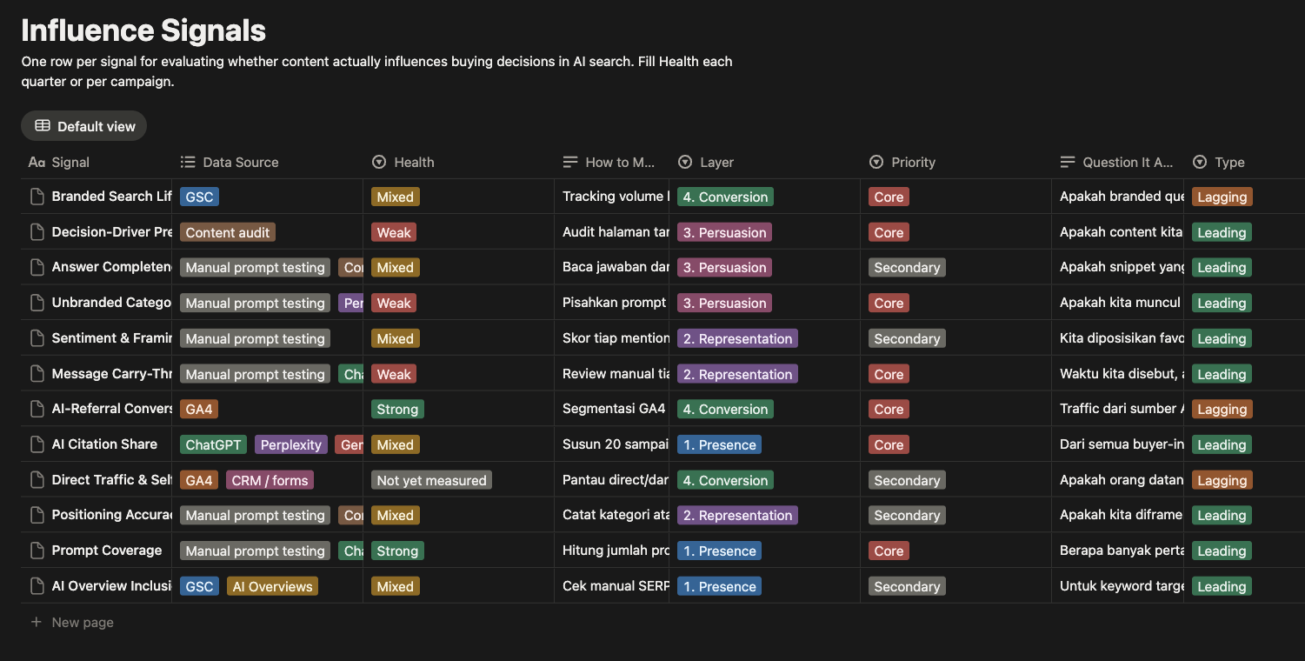1305x661 pixels.
Task: Select the Not yet measured health tag
Action: click(431, 480)
